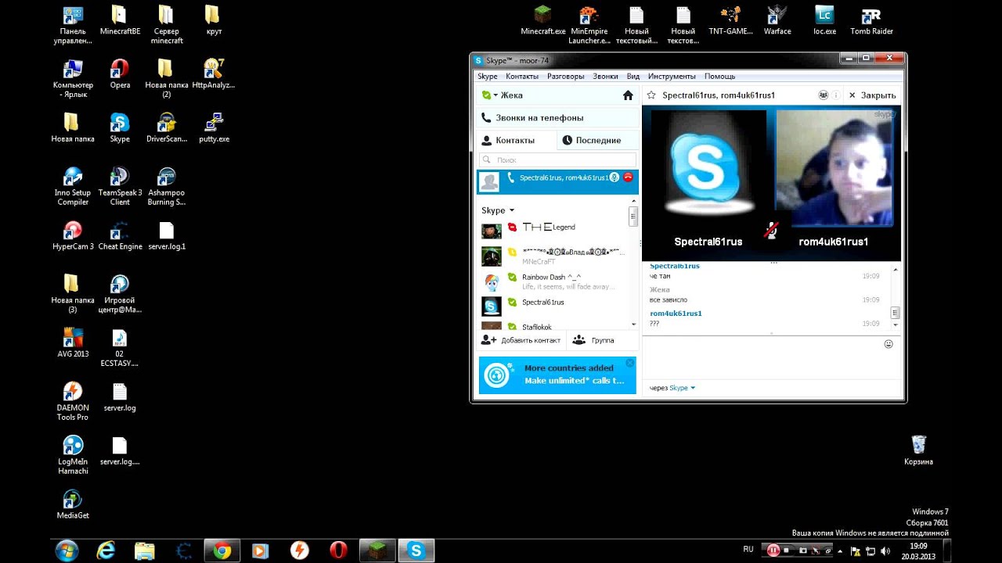Screen dimensions: 1002x563
Task: Select contact Rainbow Dash ^_^
Action: [554, 281]
